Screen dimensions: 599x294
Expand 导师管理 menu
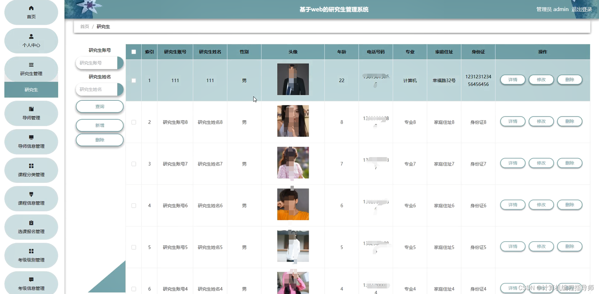[x=31, y=113]
